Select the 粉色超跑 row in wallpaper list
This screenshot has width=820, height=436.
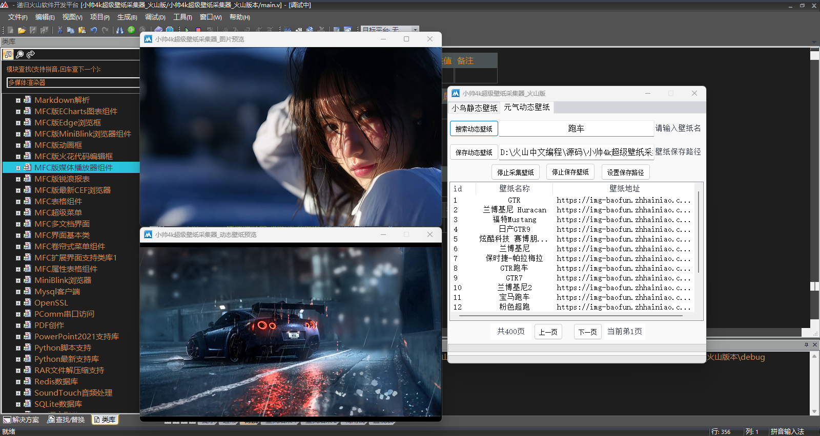pyautogui.click(x=571, y=307)
